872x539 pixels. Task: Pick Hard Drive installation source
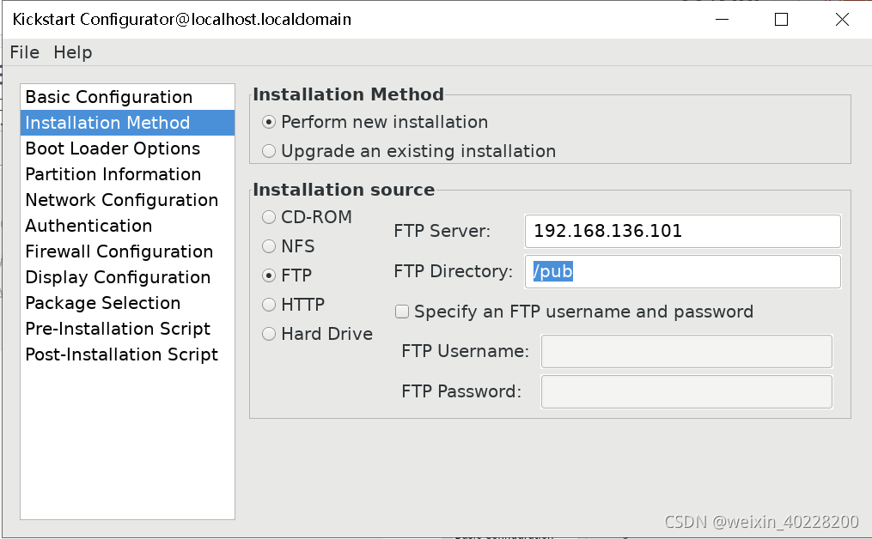tap(270, 334)
